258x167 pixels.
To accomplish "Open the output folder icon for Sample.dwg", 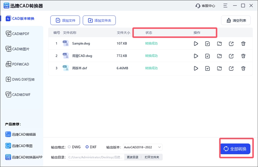I will point(219,44).
